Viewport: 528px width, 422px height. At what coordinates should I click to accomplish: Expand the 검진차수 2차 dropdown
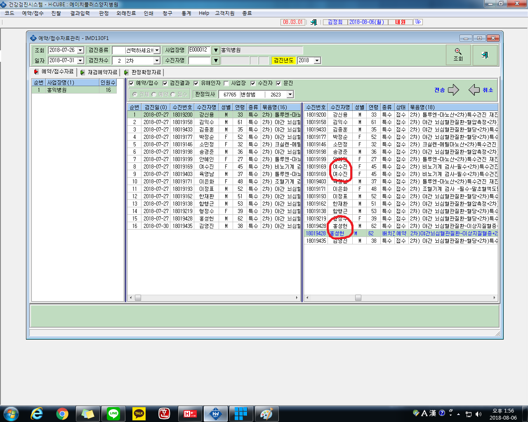157,61
